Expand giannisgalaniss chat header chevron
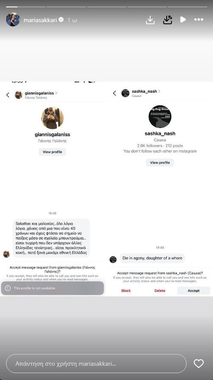The height and width of the screenshot is (380, 213). point(56,93)
